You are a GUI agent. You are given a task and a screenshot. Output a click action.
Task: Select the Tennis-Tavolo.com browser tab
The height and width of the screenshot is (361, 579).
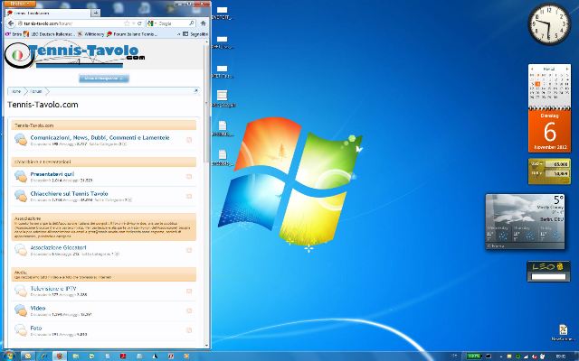click(x=48, y=14)
